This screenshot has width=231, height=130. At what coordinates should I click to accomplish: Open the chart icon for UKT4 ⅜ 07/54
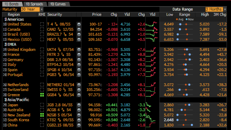click(x=79, y=50)
